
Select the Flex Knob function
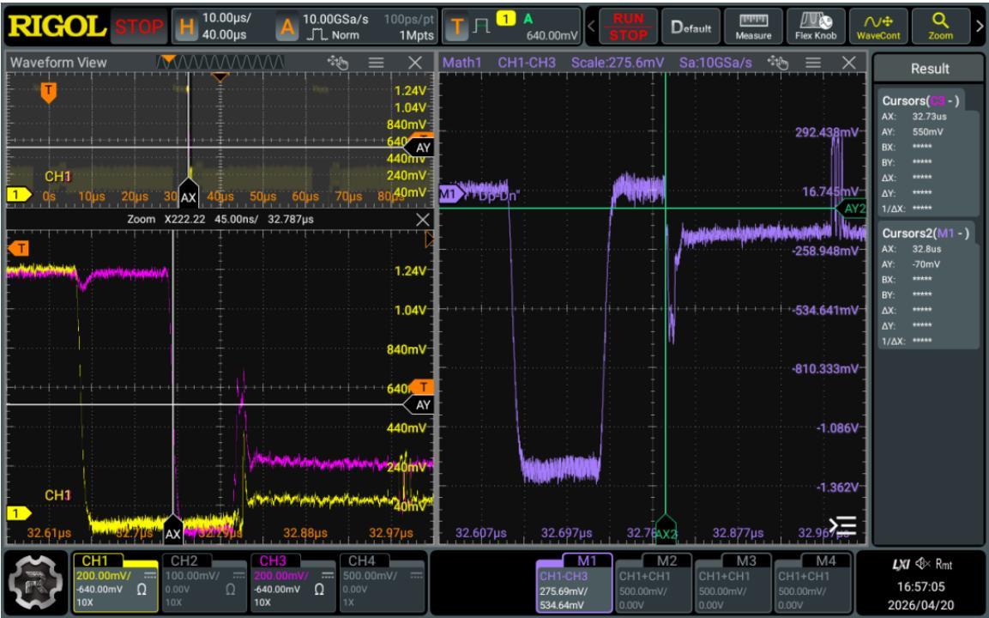pos(816,27)
